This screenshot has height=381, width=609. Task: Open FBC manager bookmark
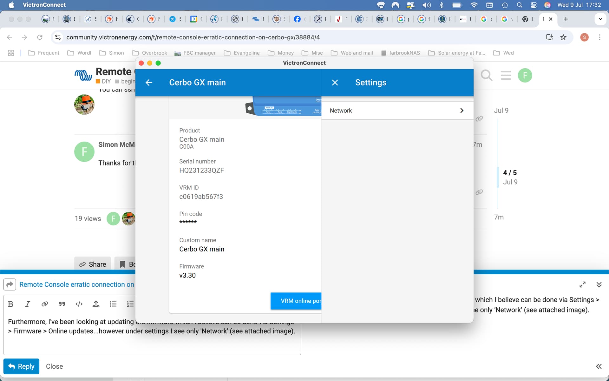click(x=195, y=53)
